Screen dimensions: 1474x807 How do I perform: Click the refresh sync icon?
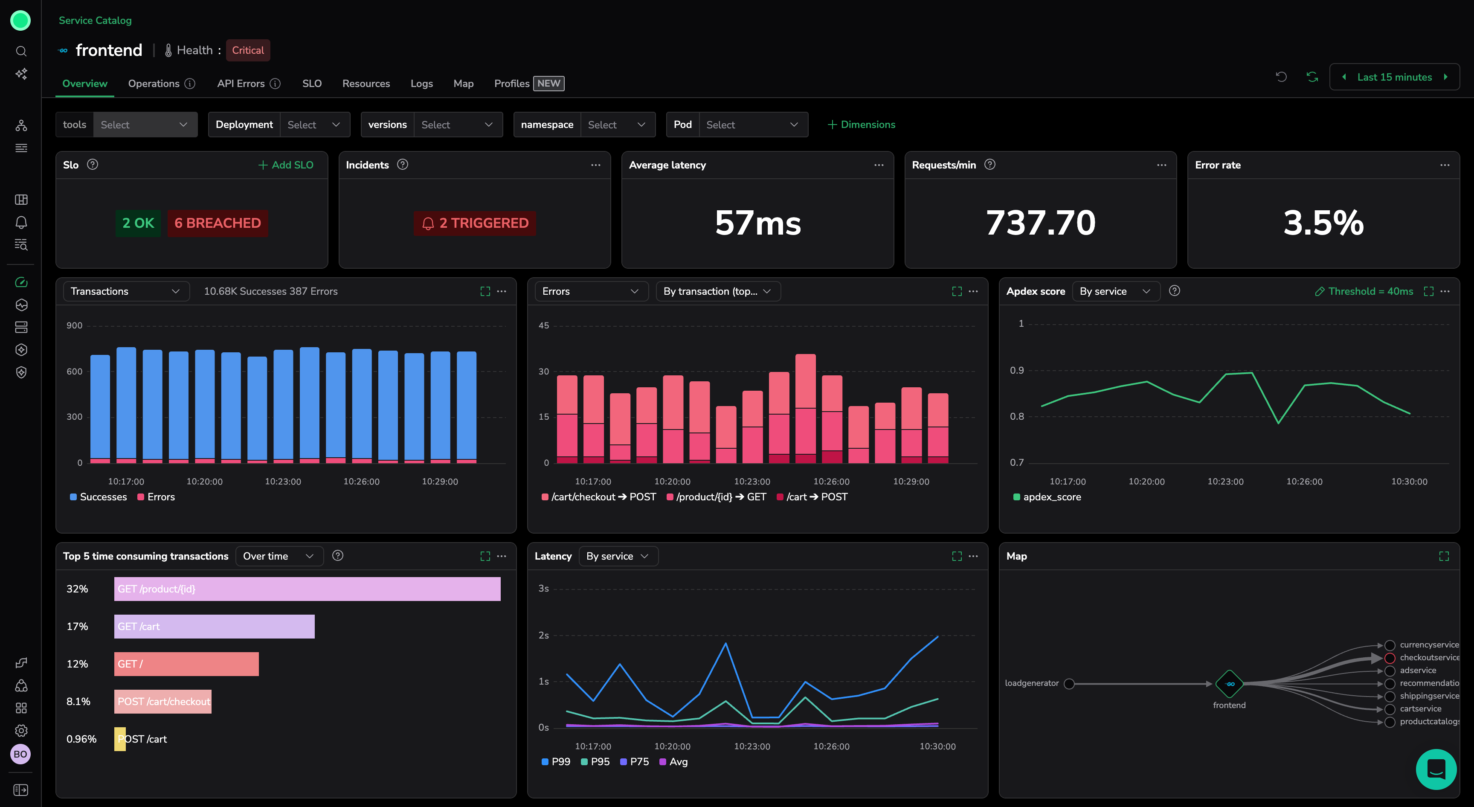(1312, 77)
